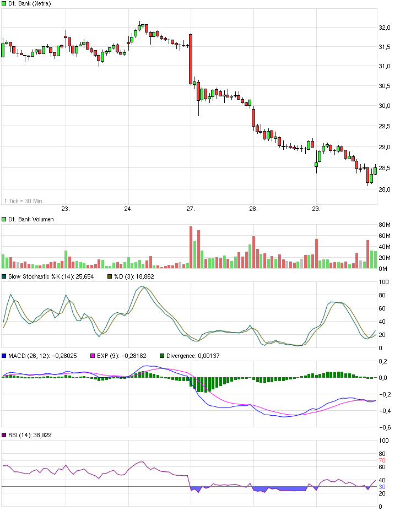The width and height of the screenshot is (400, 511).
Task: Click the -0,4 MACD axis label
Action: [385, 411]
